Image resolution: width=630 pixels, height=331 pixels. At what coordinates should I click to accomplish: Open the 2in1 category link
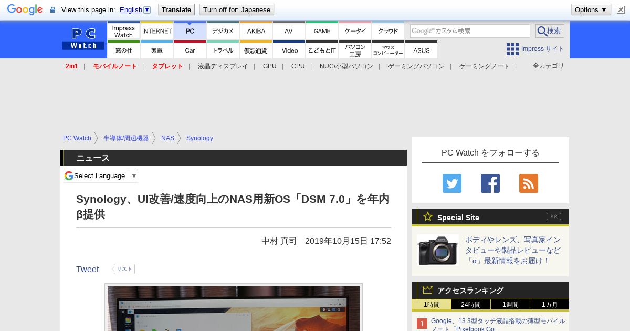pyautogui.click(x=72, y=66)
